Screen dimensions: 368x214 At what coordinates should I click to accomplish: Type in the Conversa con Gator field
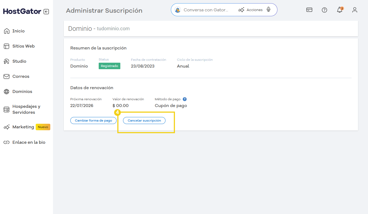point(206,10)
